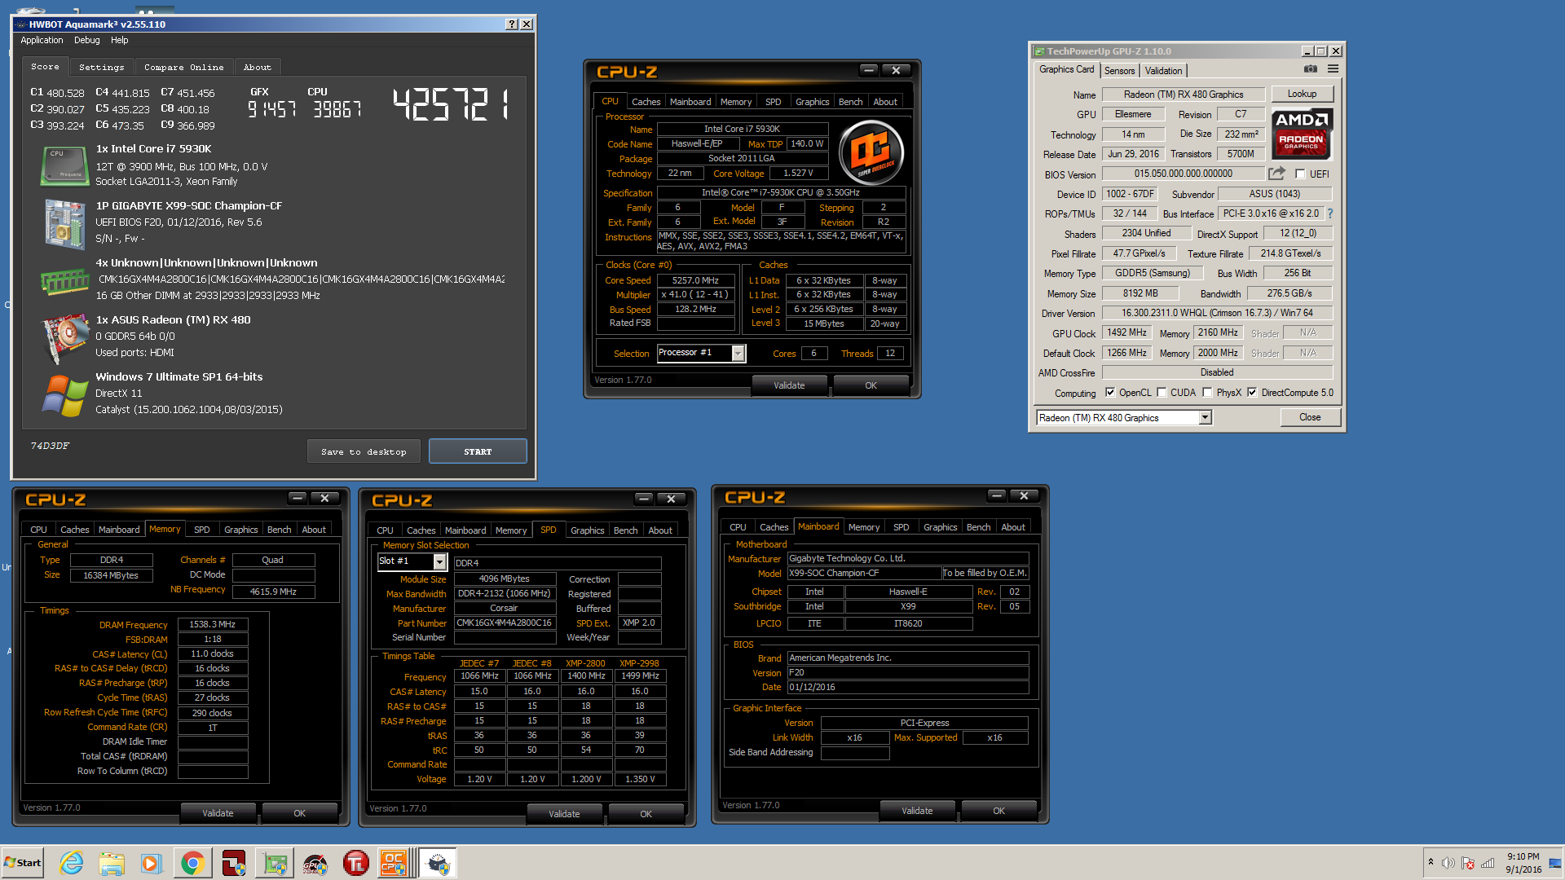Click Validate in the CPU-Z Memory window
Screen dimensions: 1565x880
(218, 813)
